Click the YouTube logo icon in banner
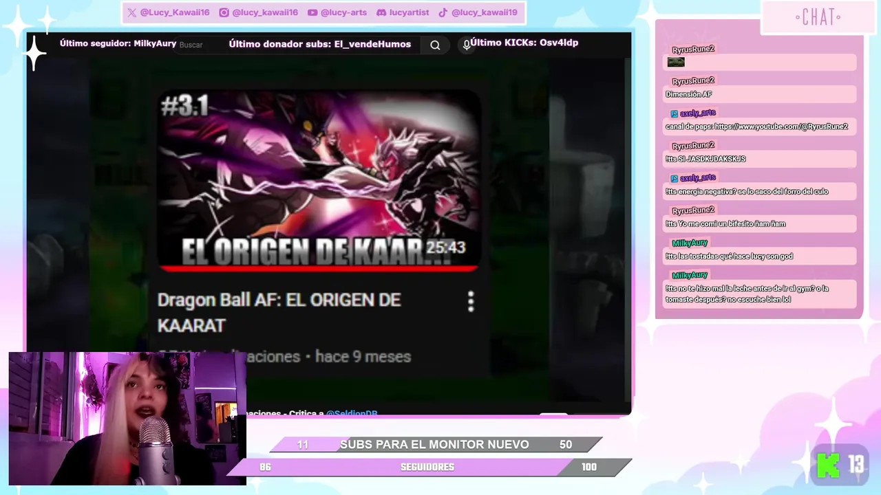The image size is (881, 495). [312, 12]
